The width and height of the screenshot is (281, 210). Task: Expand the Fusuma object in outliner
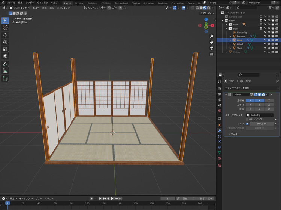(x=230, y=36)
